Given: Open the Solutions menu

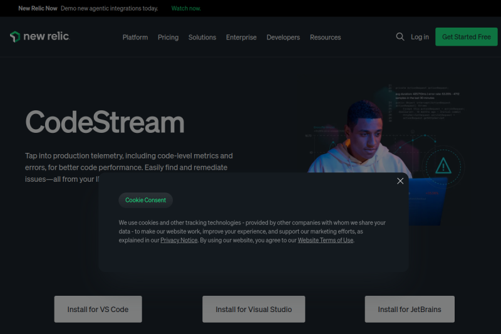Looking at the screenshot, I should (202, 38).
